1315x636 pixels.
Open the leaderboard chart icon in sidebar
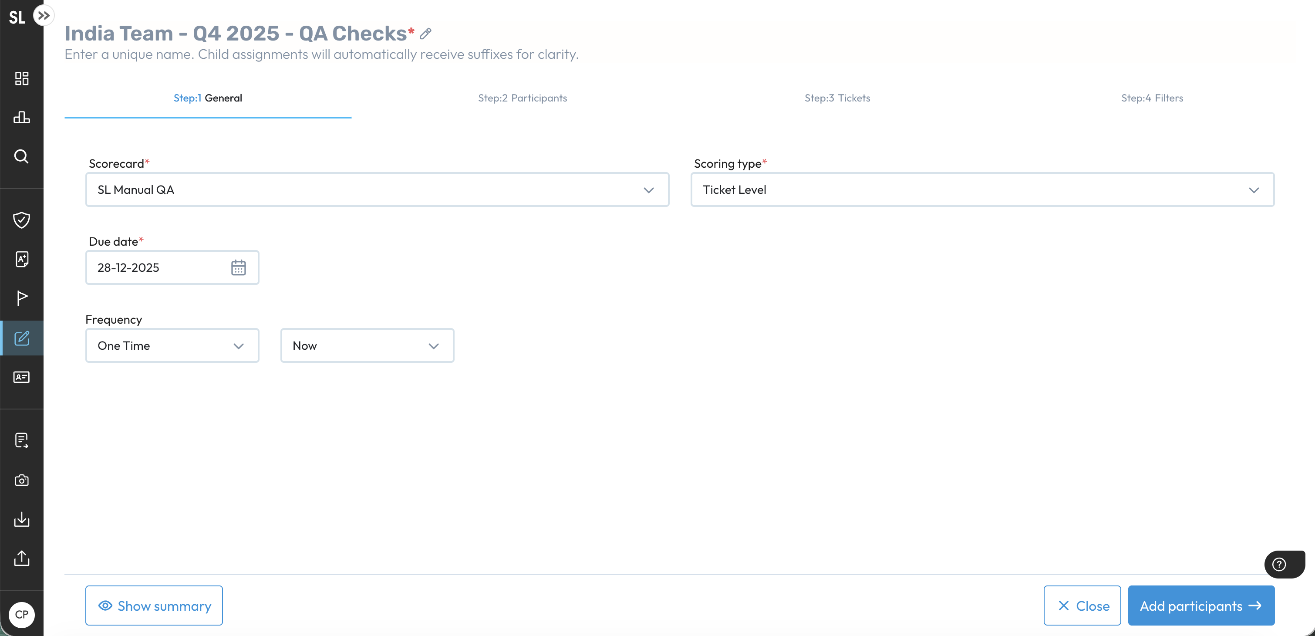pyautogui.click(x=21, y=117)
